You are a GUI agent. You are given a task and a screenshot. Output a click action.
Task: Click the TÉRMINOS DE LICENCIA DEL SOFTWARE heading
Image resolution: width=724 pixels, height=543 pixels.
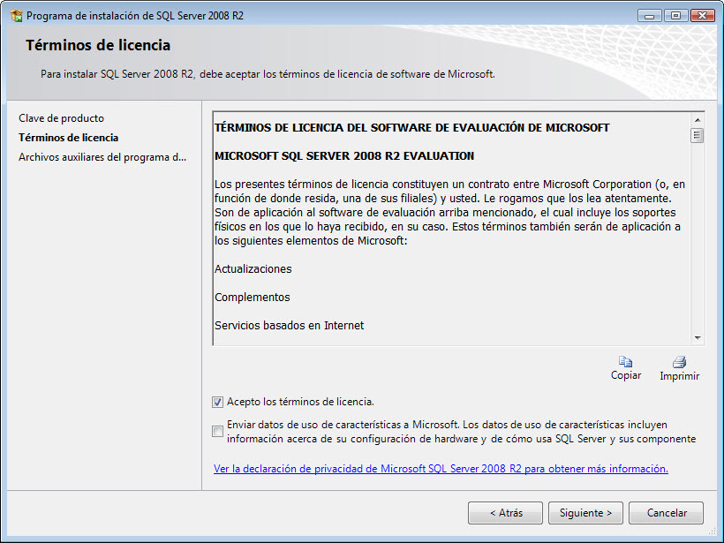click(411, 128)
